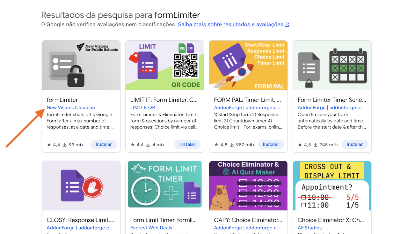Instalar the FORM PAL add-on
Viewport: 408px width, 234px height.
[x=271, y=144]
